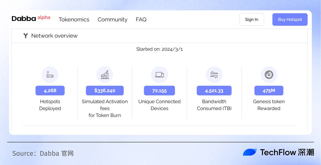The image size is (321, 165).
Task: Click the $336,240 activation fees badge
Action: [105, 91]
